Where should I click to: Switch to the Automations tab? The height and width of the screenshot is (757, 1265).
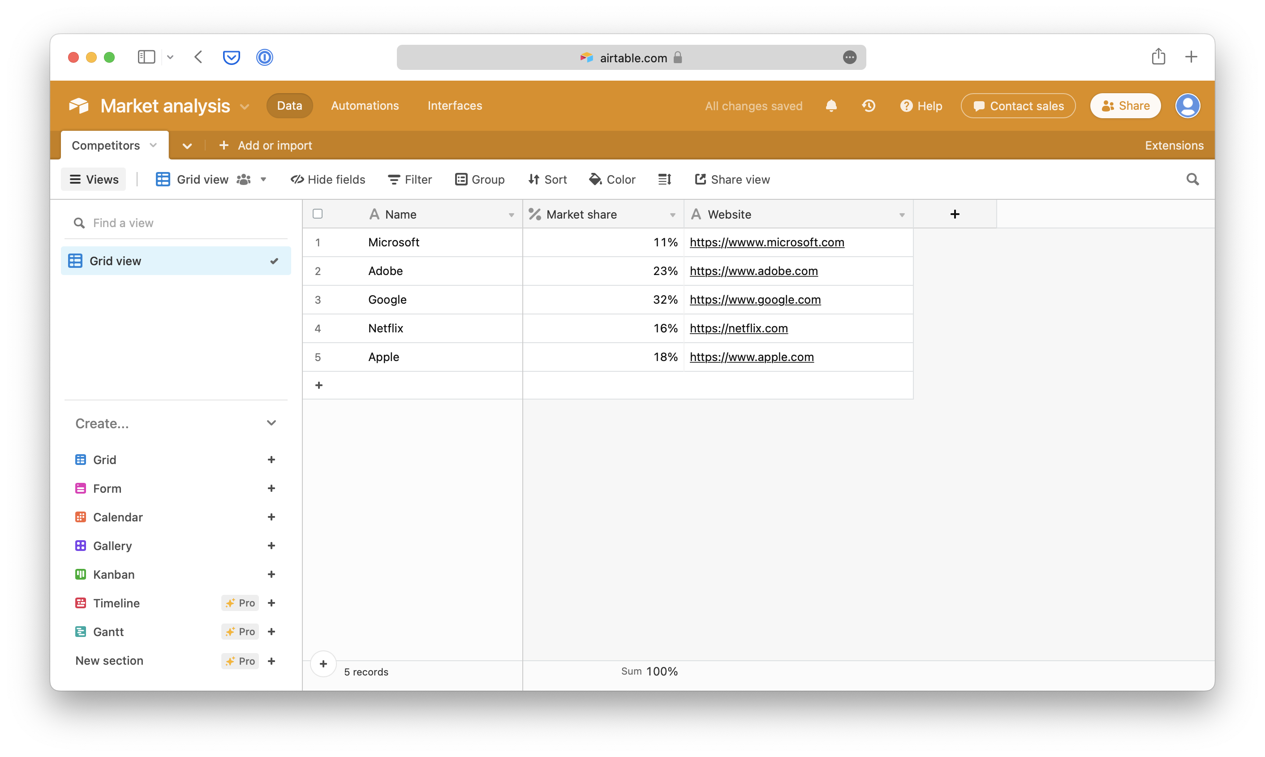[365, 106]
